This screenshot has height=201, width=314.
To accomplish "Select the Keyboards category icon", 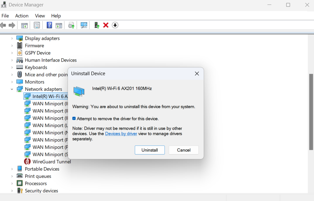I will (x=20, y=67).
